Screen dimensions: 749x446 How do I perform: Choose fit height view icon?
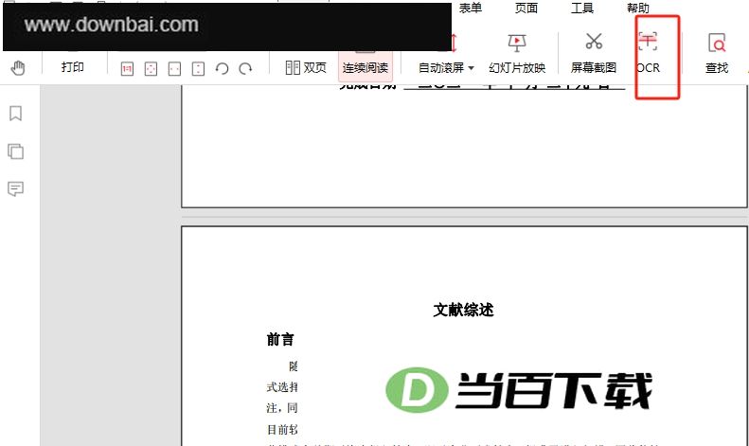click(198, 69)
